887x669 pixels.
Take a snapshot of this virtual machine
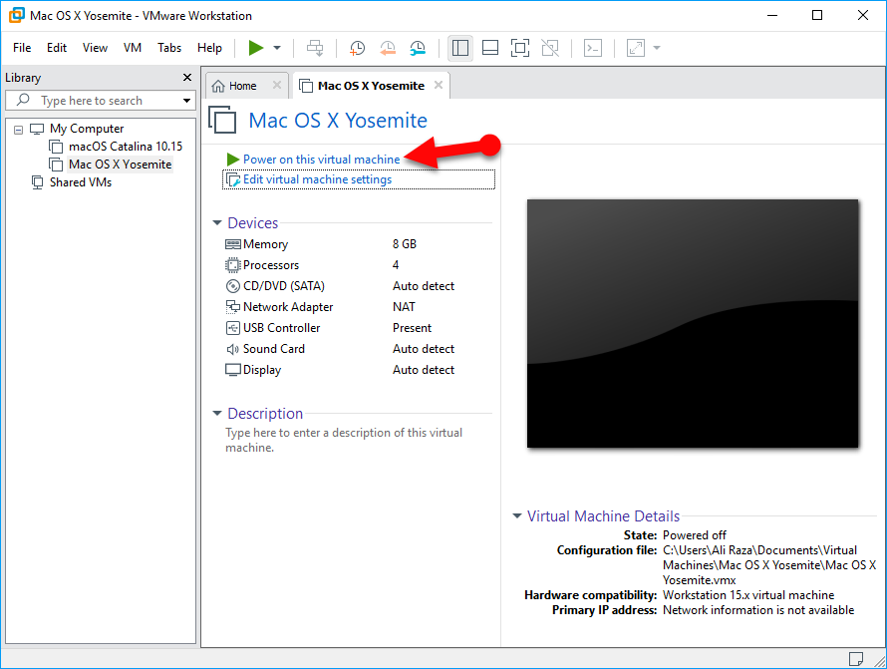tap(357, 48)
